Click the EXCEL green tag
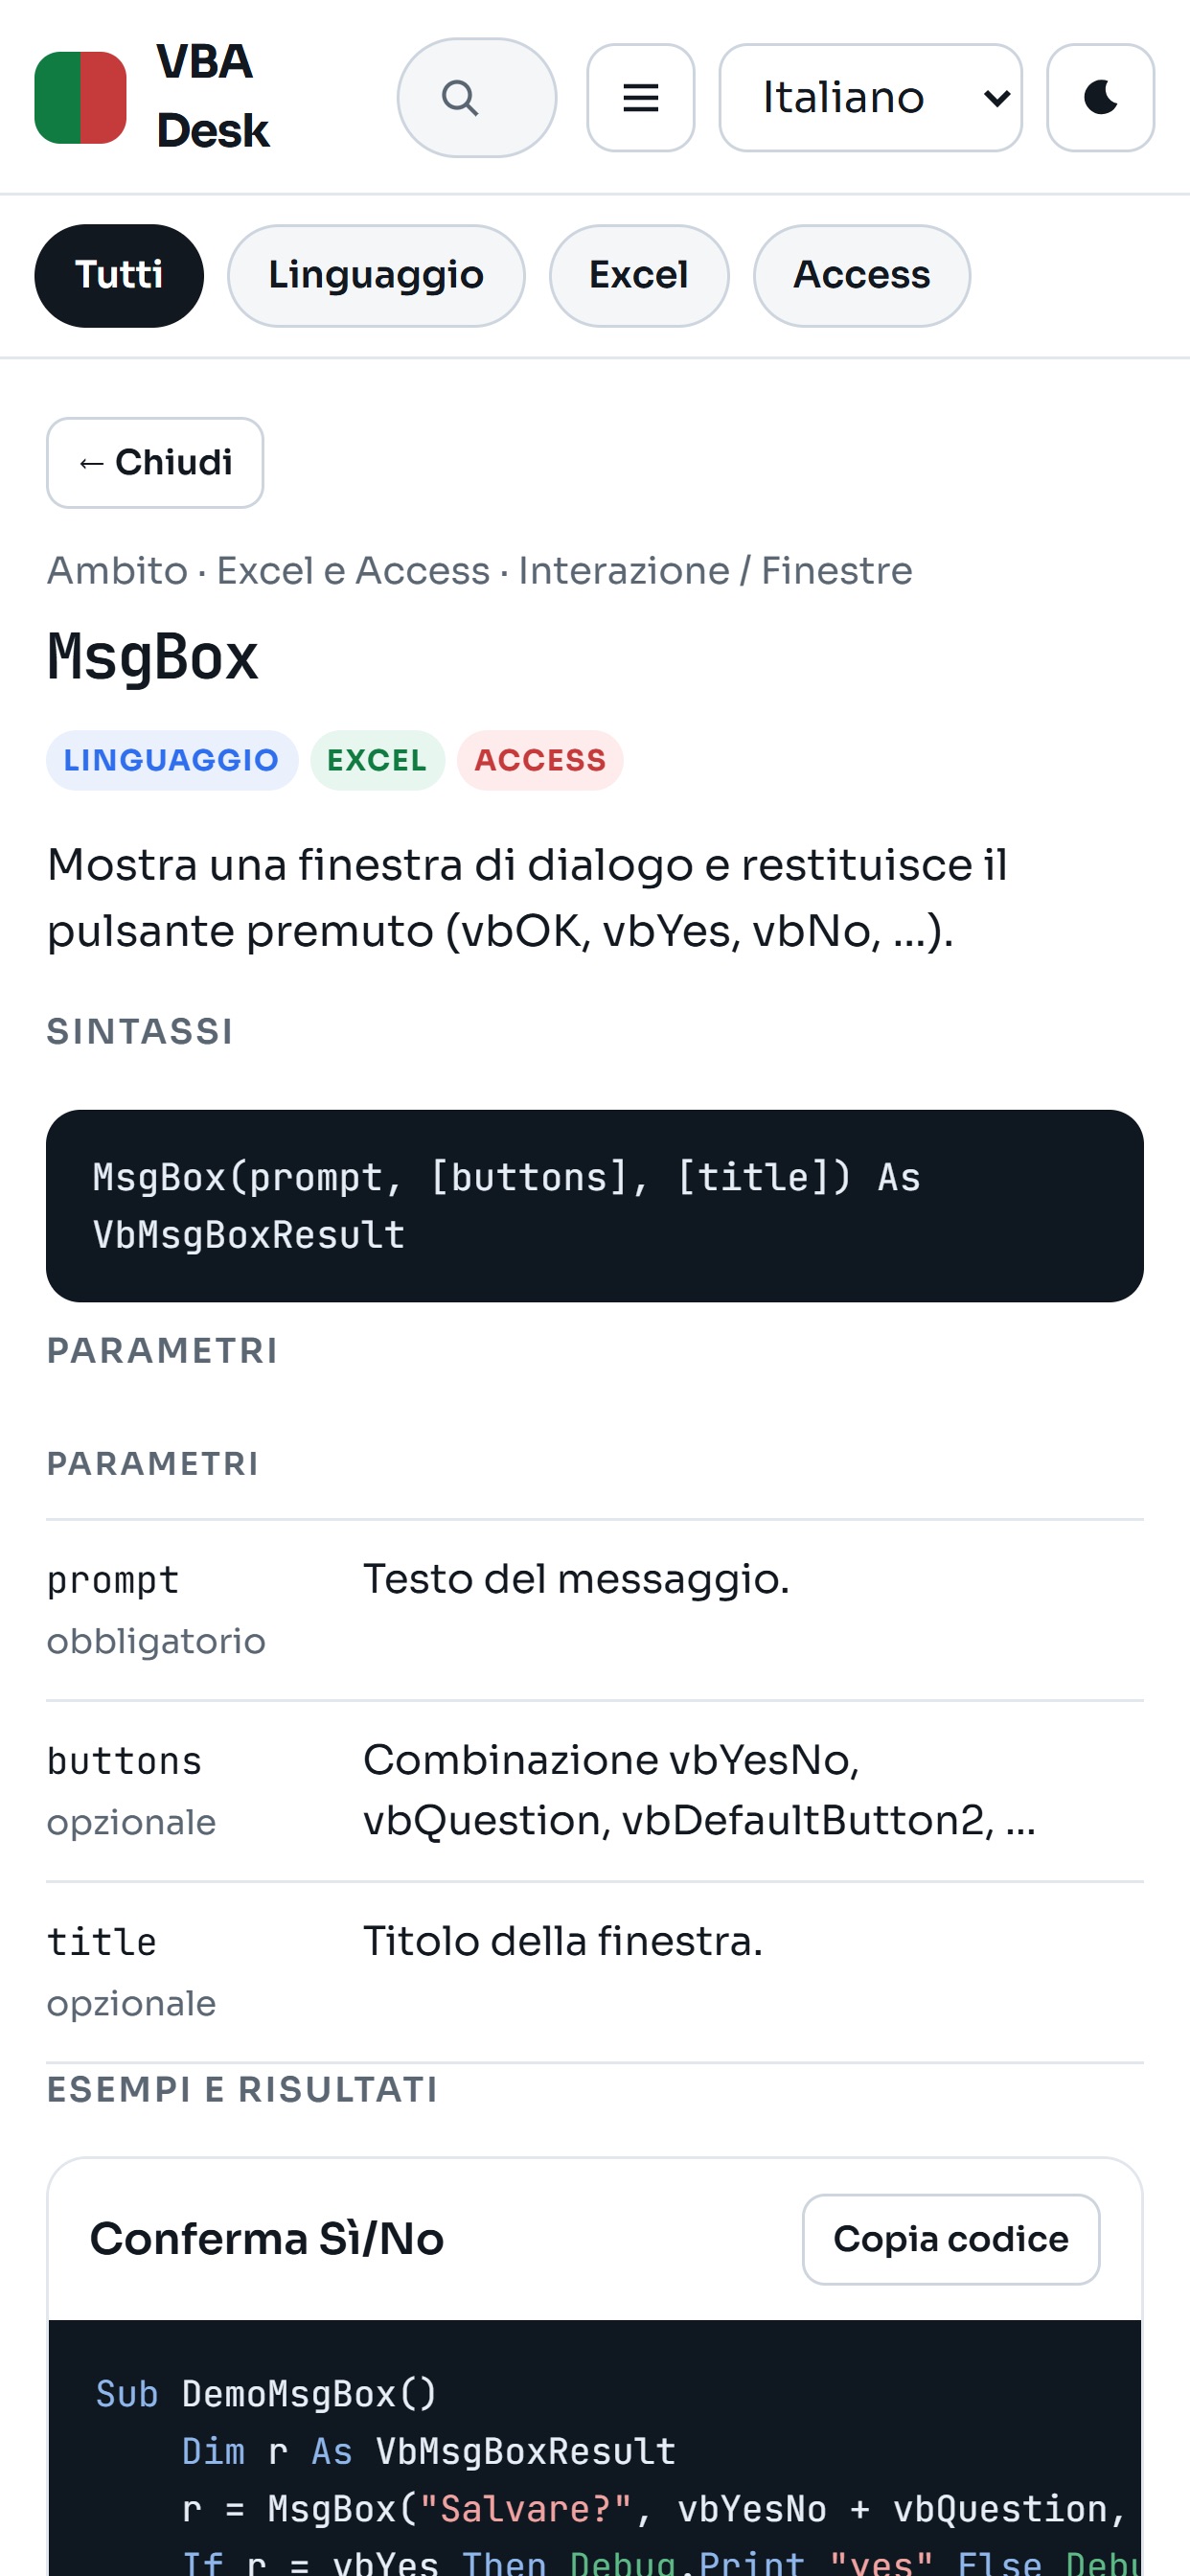Screen dimensions: 1190x2576 (x=377, y=760)
